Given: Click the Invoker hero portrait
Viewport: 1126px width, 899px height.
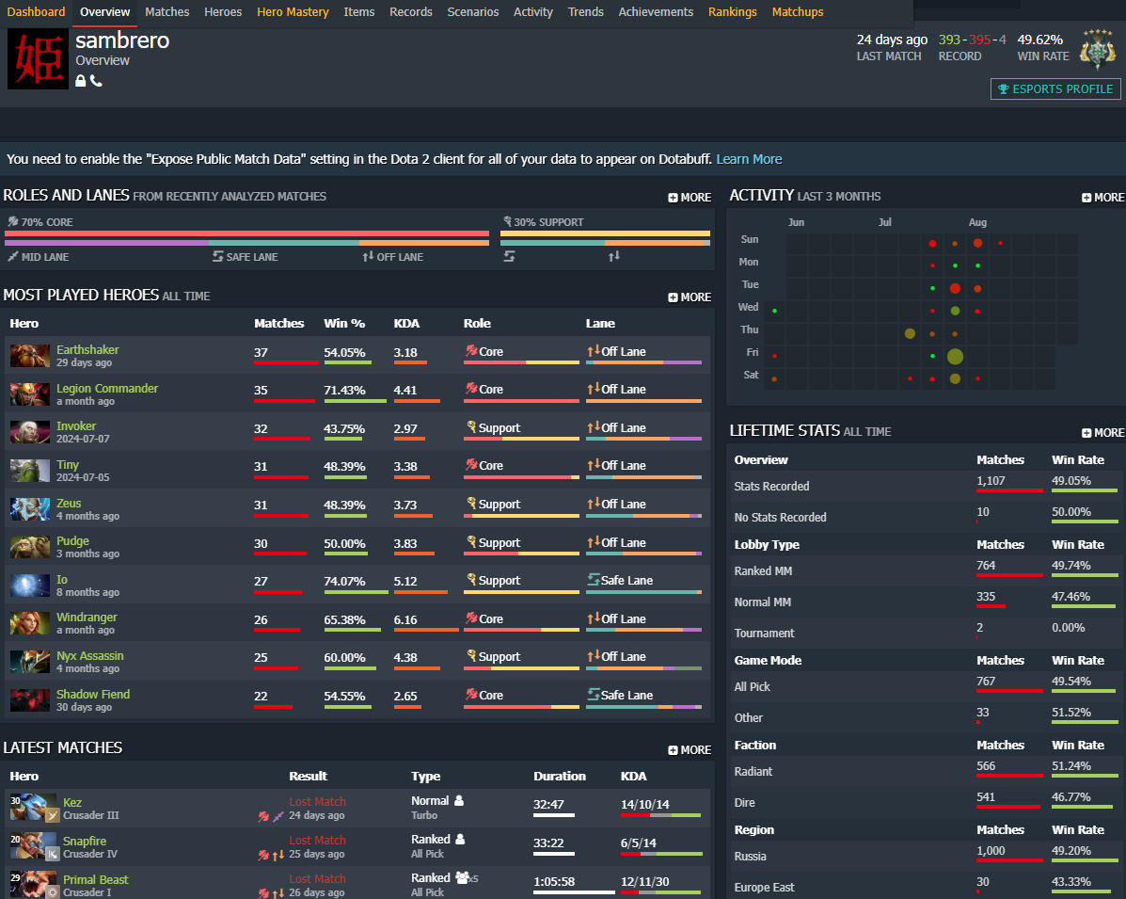Looking at the screenshot, I should click(x=30, y=432).
